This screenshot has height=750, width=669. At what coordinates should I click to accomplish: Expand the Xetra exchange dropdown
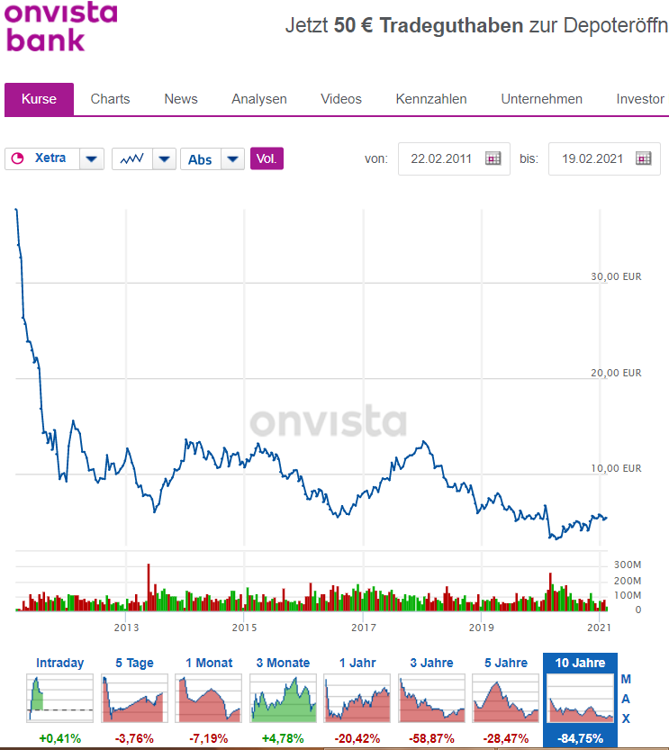(91, 158)
